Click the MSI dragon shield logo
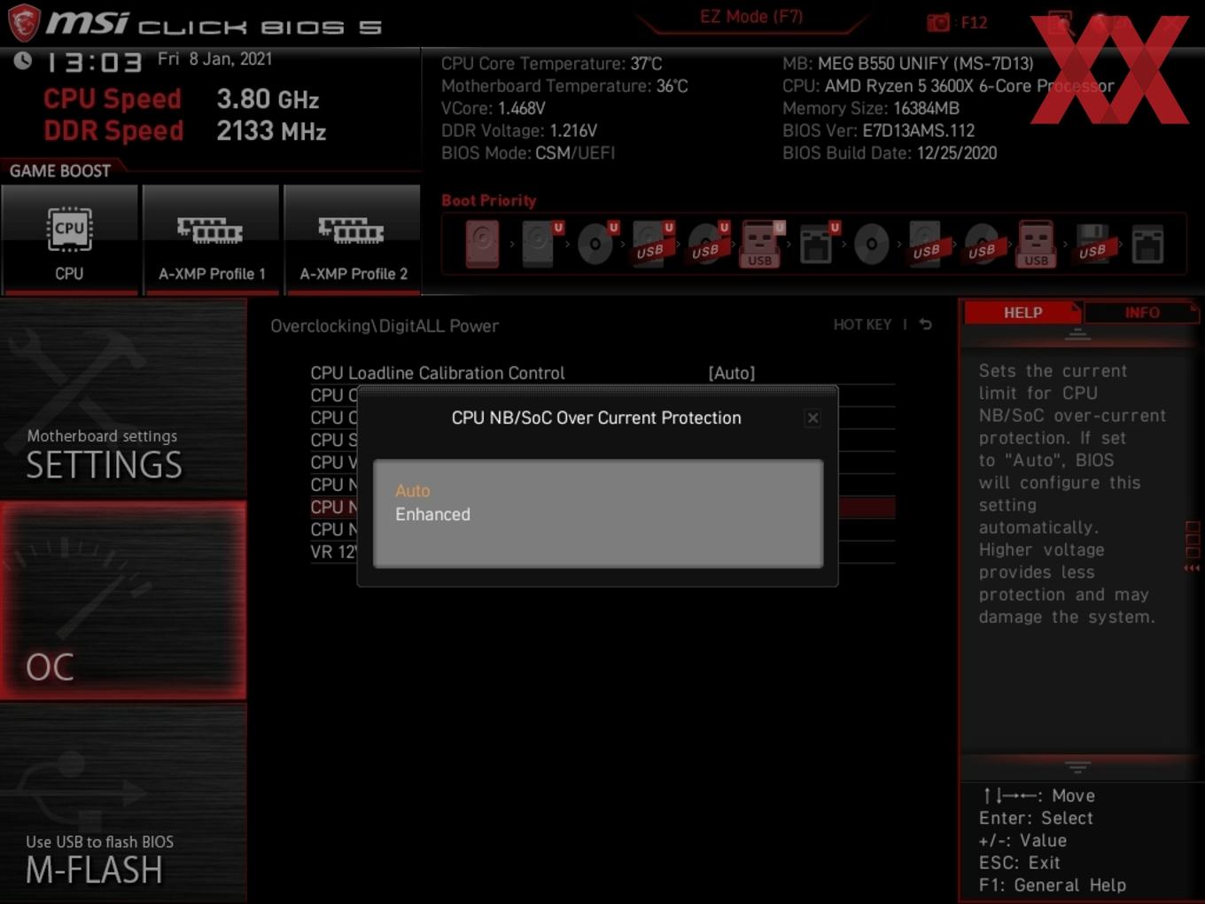Screen dimensions: 1205x904 [24, 22]
